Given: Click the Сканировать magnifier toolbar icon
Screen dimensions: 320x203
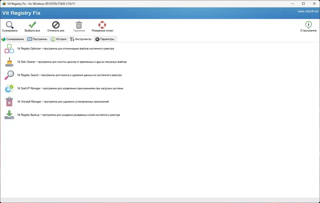Looking at the screenshot, I should click(x=10, y=25).
